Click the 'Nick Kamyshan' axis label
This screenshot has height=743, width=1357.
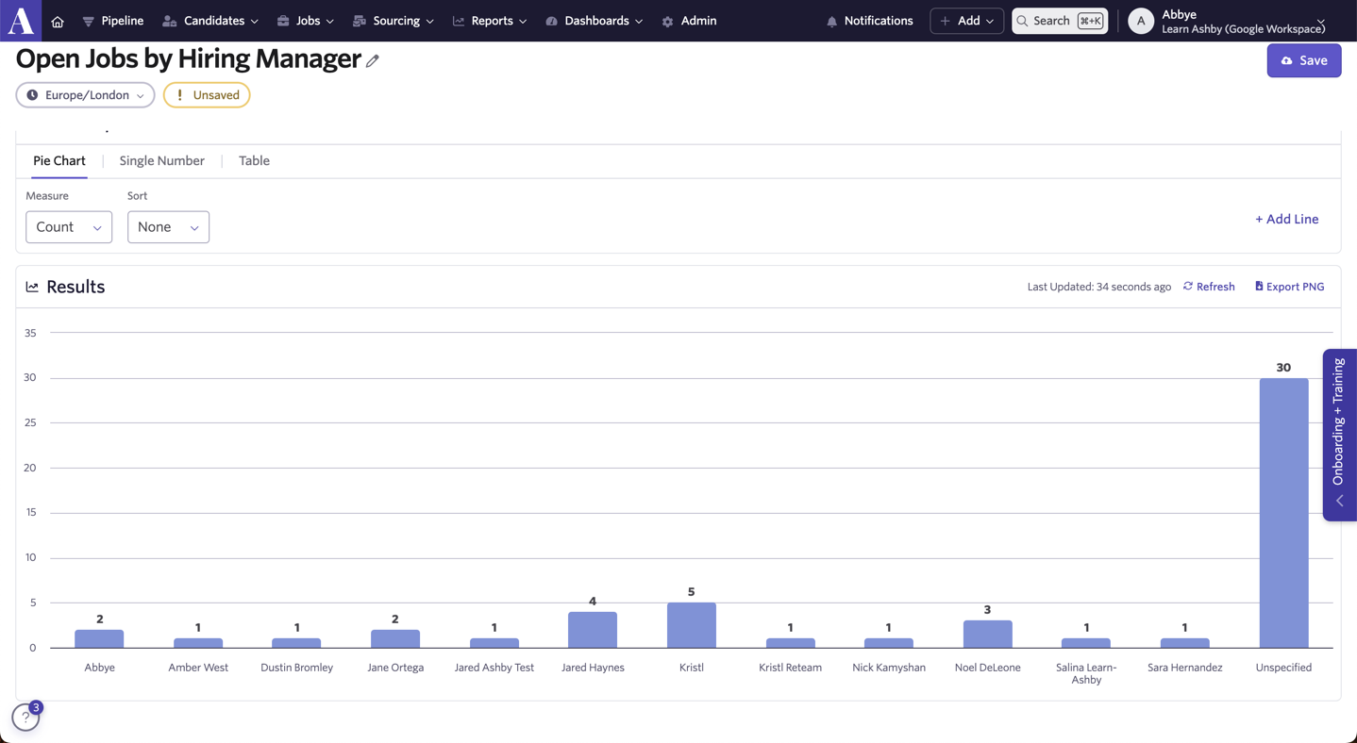(889, 668)
